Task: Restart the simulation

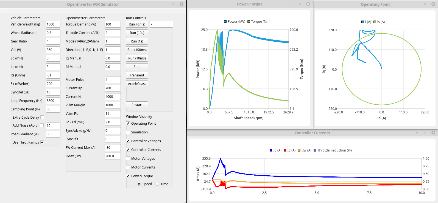Action: [x=137, y=105]
